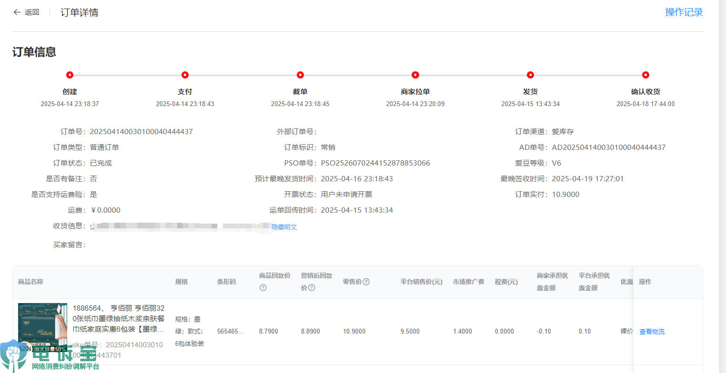Image resolution: width=726 pixels, height=373 pixels.
Task: Click the 确认收货 timeline marker
Action: point(645,75)
